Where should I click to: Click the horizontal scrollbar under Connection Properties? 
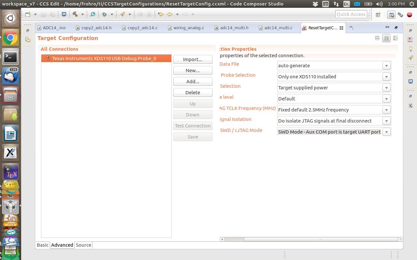click(x=321, y=239)
